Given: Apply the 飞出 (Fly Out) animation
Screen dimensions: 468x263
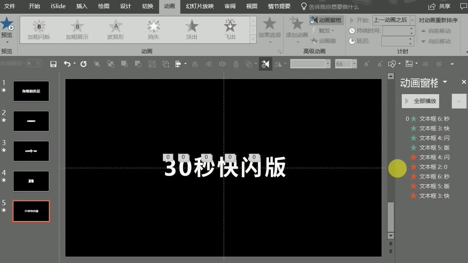Looking at the screenshot, I should click(x=230, y=29).
